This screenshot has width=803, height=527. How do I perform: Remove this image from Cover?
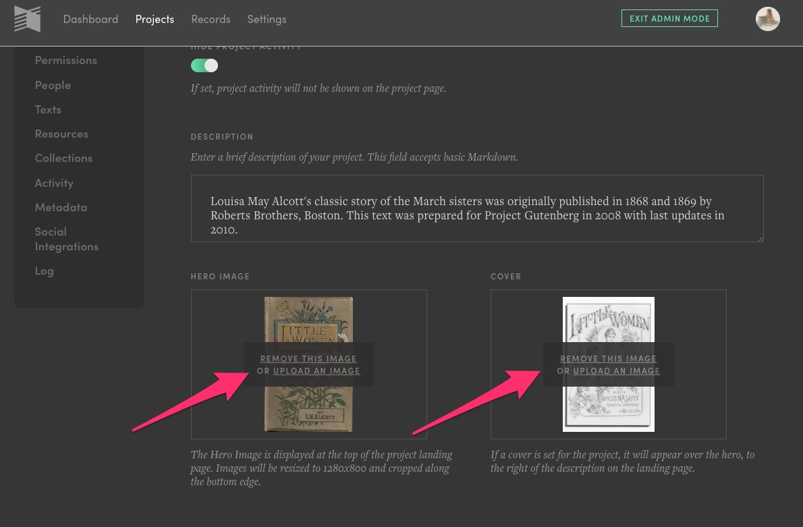pyautogui.click(x=609, y=358)
